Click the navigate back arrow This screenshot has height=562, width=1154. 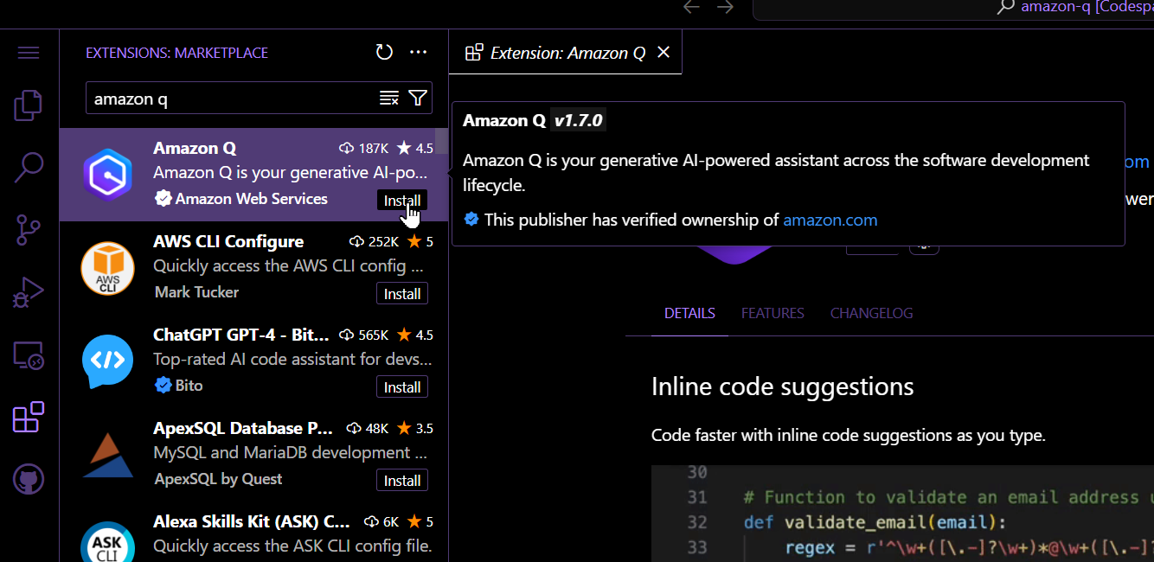[691, 7]
